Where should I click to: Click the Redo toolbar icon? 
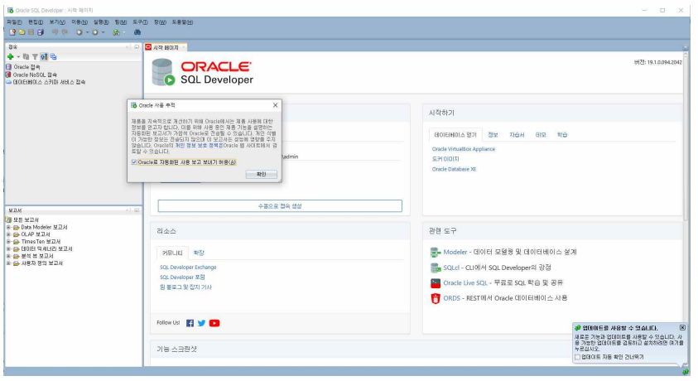65,32
